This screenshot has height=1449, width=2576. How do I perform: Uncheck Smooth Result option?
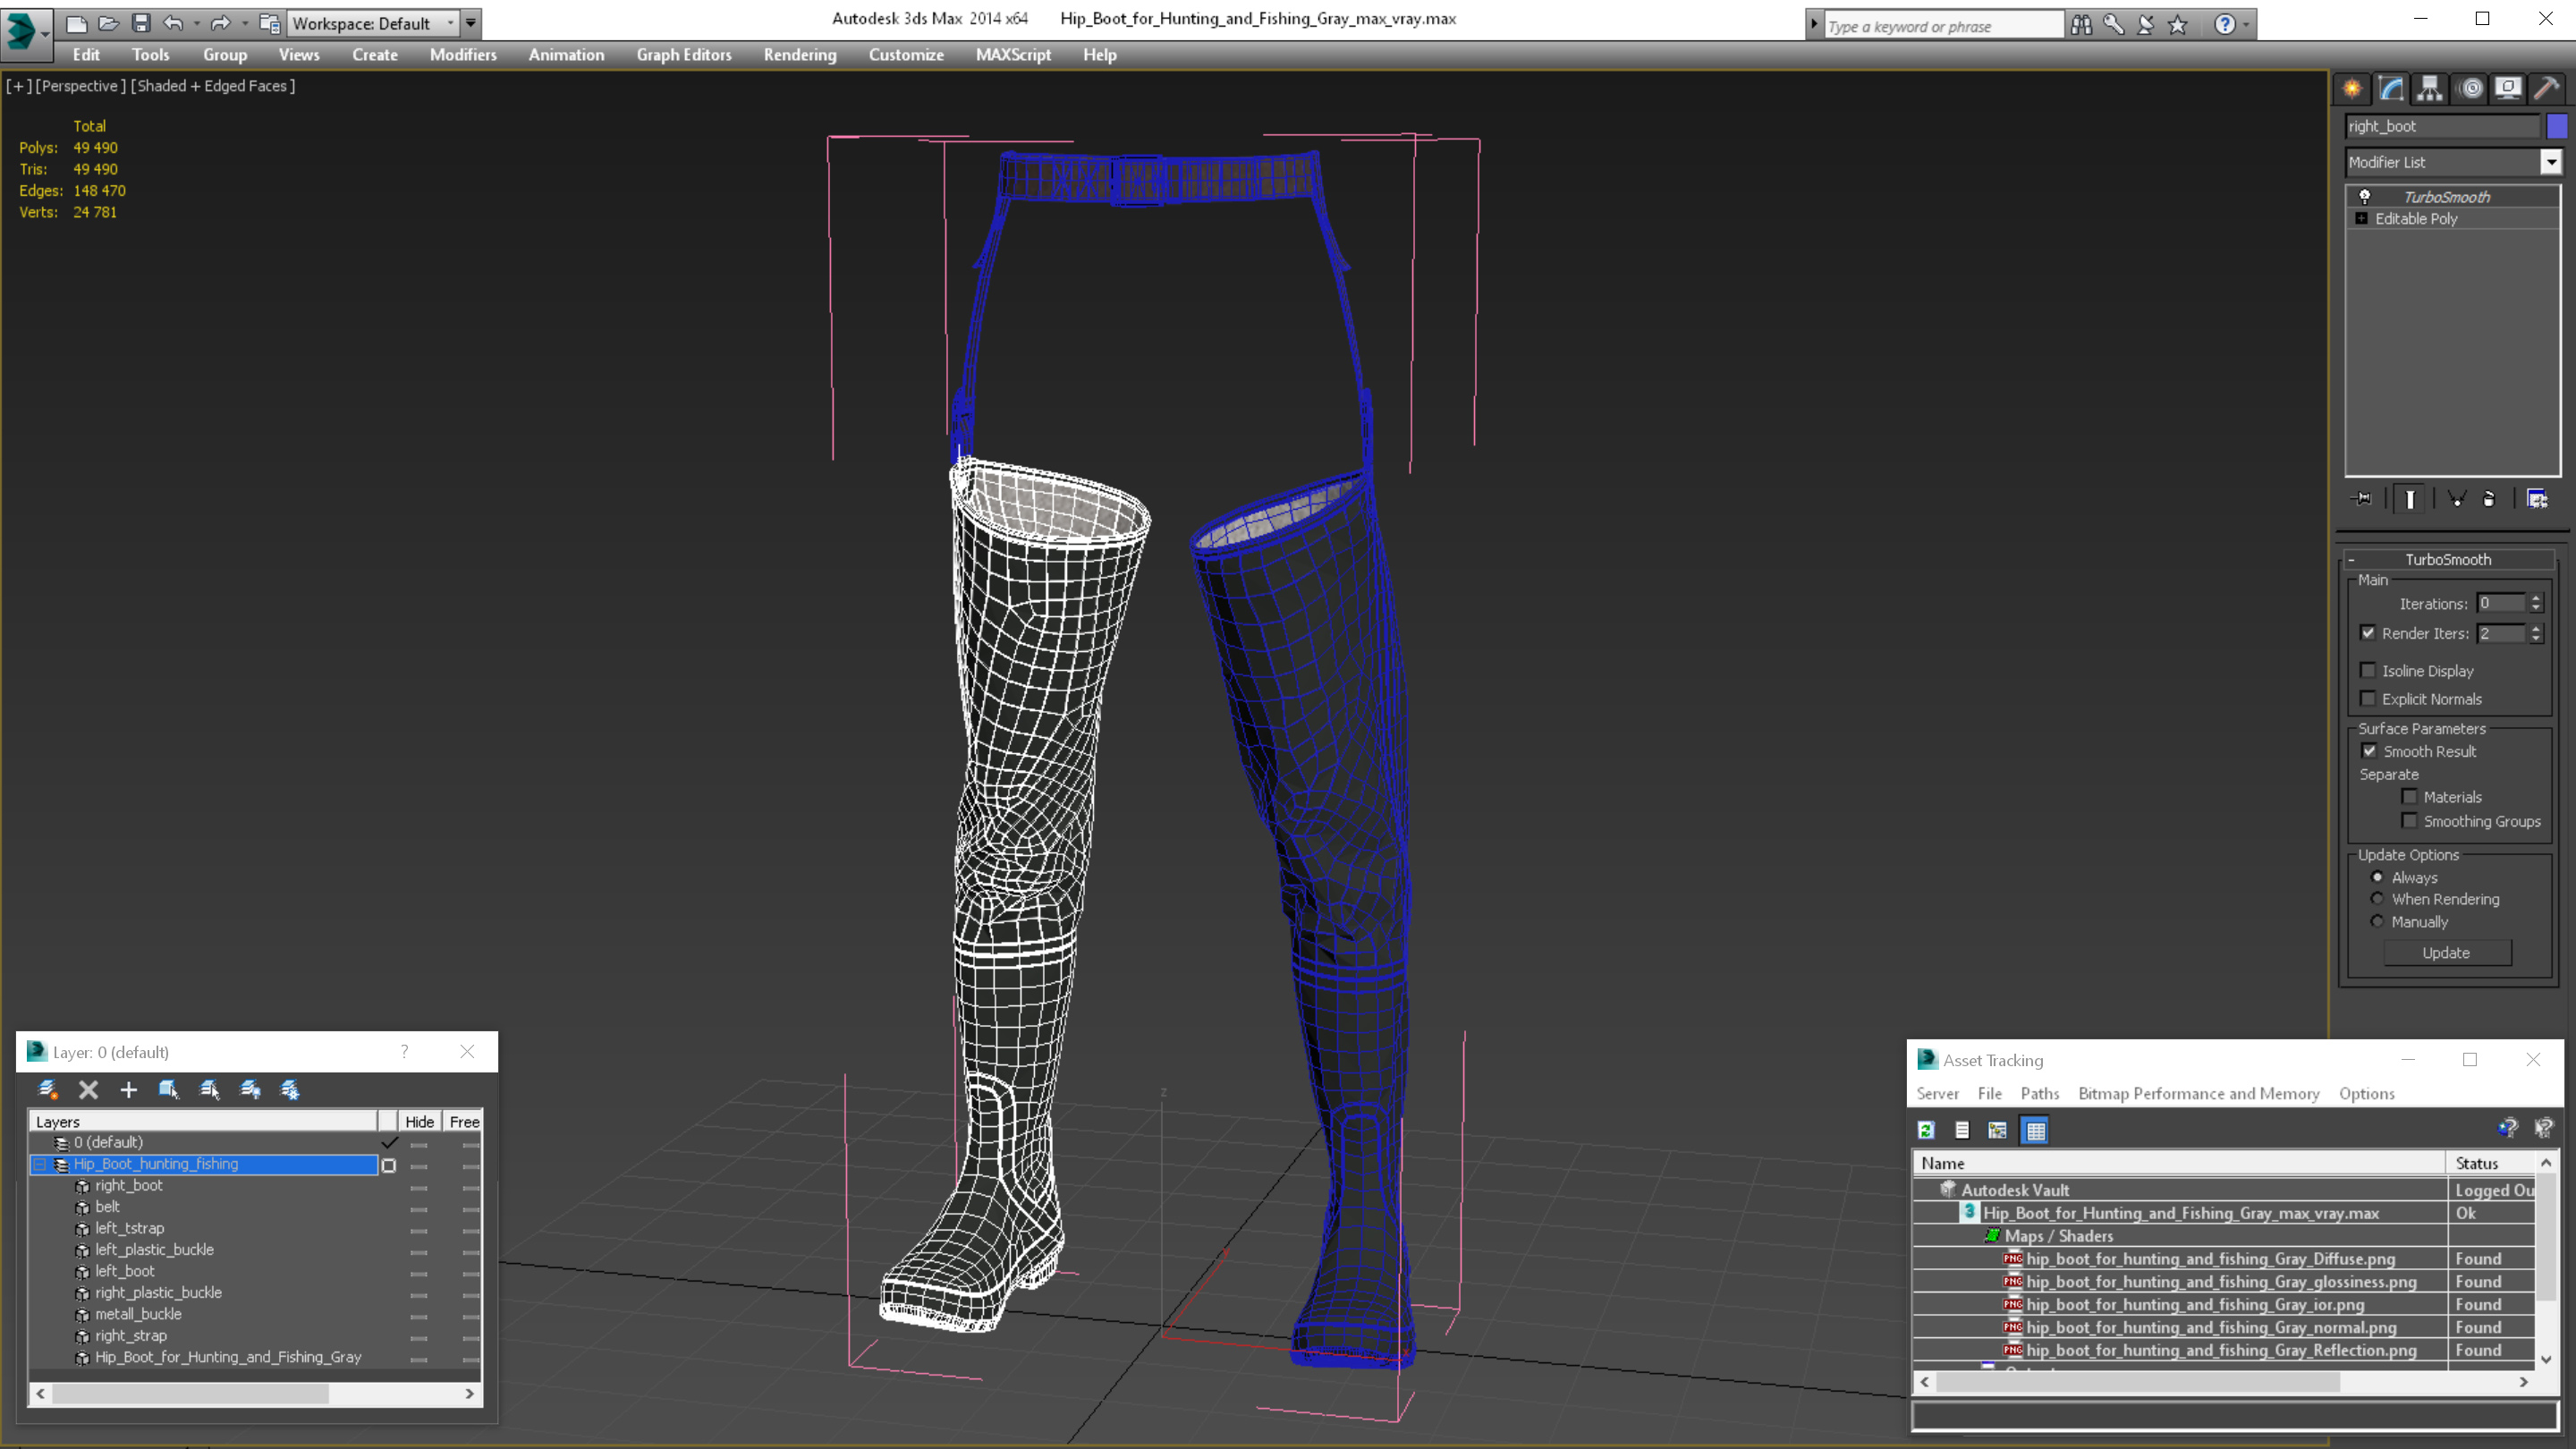(x=2369, y=751)
